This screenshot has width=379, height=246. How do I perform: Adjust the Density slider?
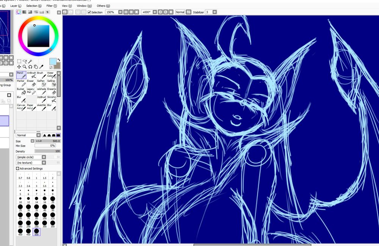coord(48,151)
